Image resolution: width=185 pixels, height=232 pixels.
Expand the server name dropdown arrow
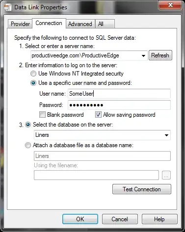click(x=143, y=56)
